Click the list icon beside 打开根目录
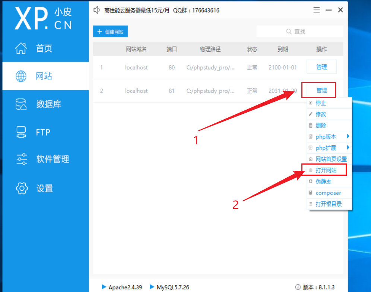The image size is (371, 292). [311, 204]
